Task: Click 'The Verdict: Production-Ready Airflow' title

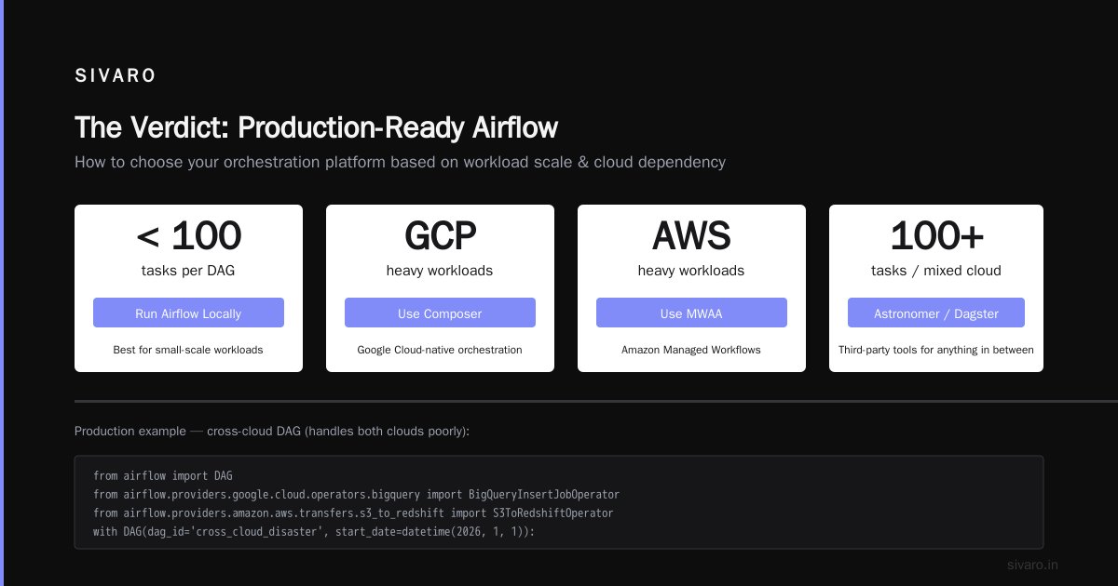Action: pyautogui.click(x=317, y=127)
